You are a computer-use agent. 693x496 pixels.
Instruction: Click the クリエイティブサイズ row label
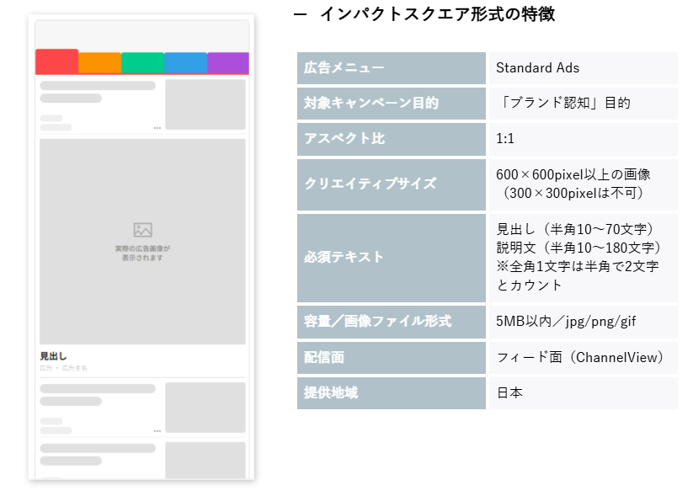[x=370, y=184]
